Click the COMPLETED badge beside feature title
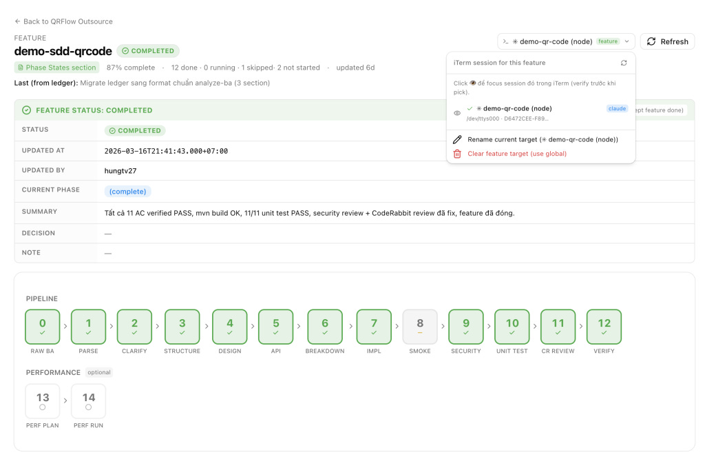Screen dimensions: 705x457 click(x=148, y=51)
